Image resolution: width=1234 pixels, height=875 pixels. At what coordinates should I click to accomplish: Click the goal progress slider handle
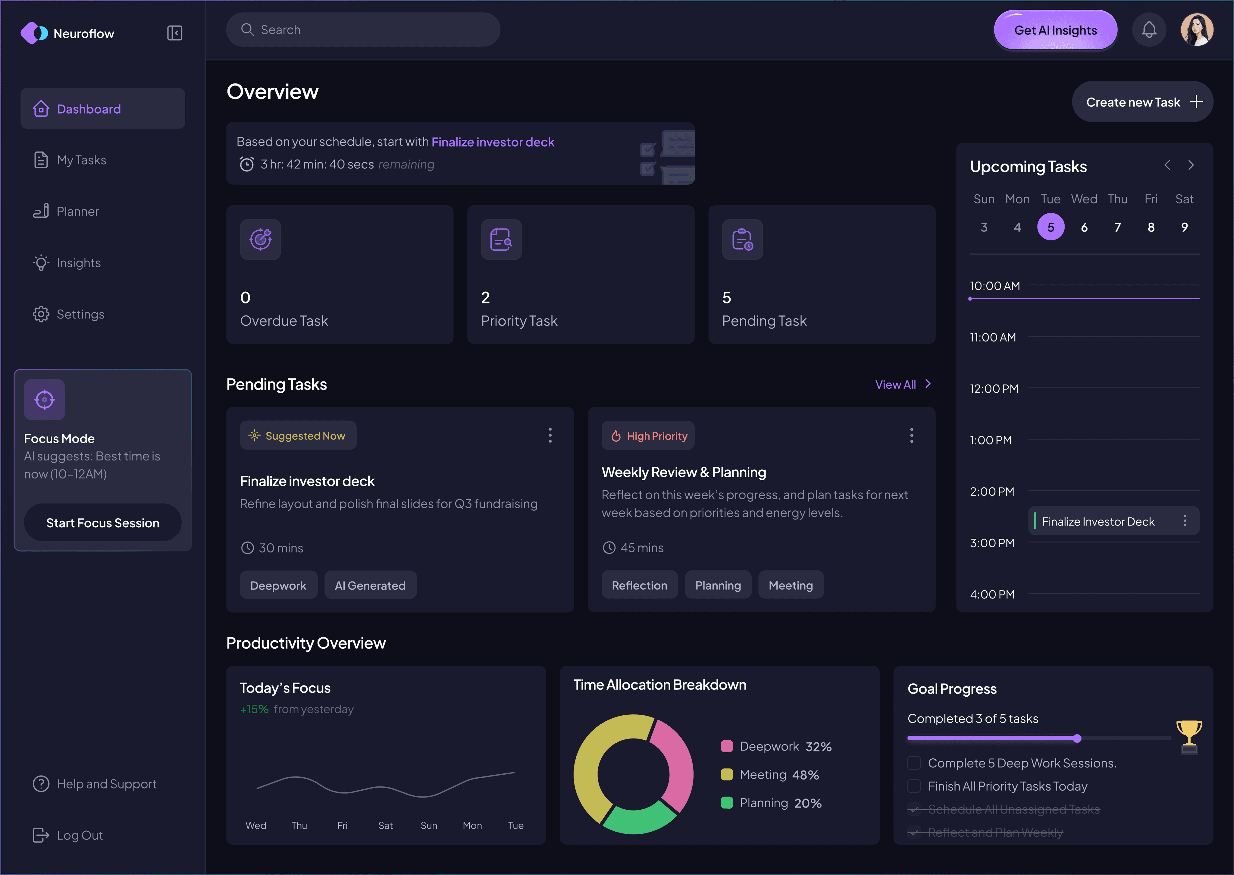[1077, 739]
